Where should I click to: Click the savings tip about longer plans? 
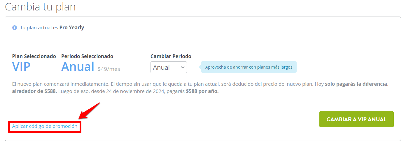(249, 67)
